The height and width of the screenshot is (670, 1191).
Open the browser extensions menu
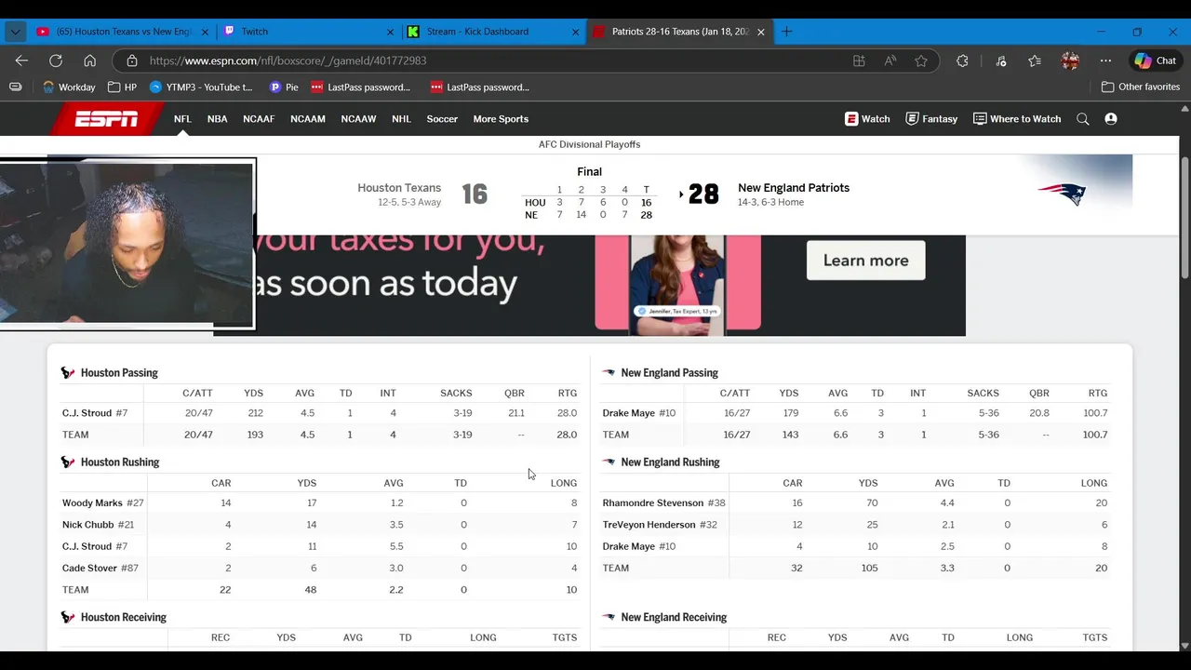962,60
